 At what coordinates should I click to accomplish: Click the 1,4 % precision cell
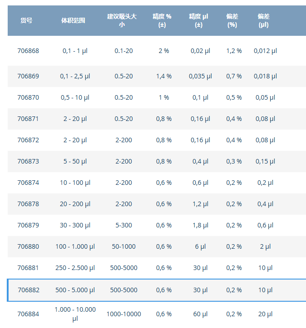[164, 76]
